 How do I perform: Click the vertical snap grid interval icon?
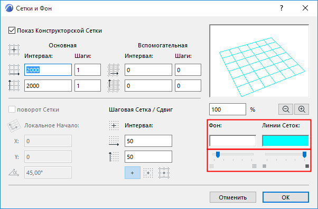(114, 157)
